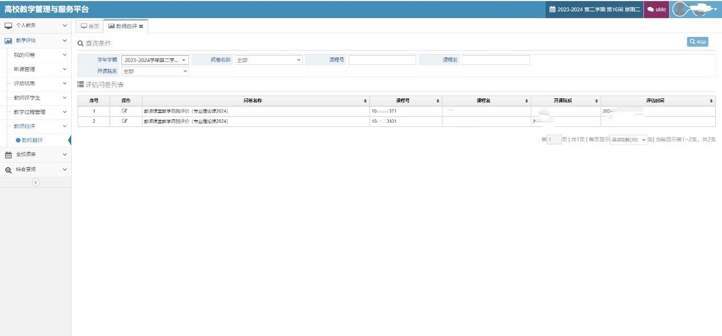Image resolution: width=722 pixels, height=336 pixels.
Task: Click the 教学评估 bar chart icon
Action: click(x=8, y=41)
